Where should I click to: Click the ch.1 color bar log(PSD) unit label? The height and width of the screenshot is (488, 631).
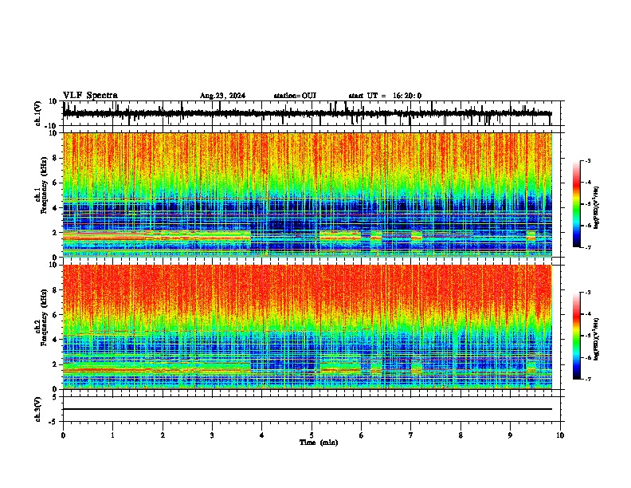[597, 208]
